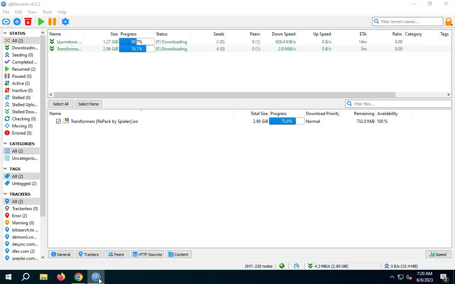This screenshot has height=284, width=455.
Task: Select the Downloading status filter
Action: click(21, 48)
